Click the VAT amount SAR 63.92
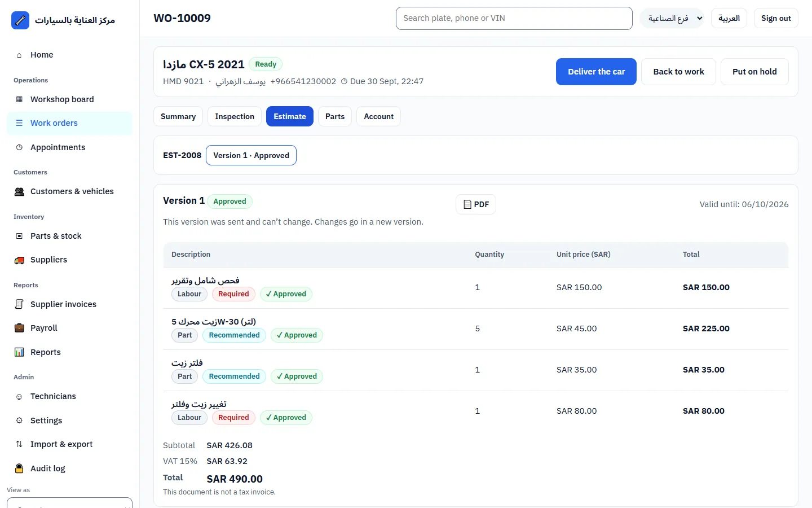The image size is (812, 508). point(227,461)
